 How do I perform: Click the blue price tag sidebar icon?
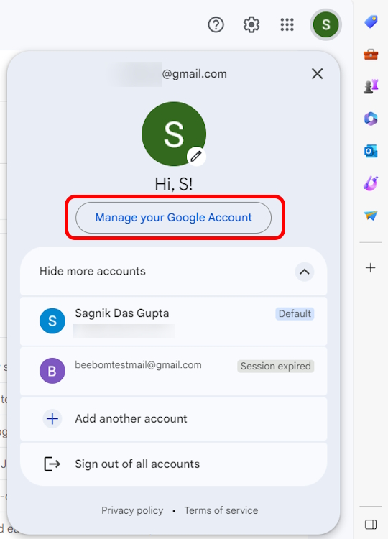tap(371, 22)
